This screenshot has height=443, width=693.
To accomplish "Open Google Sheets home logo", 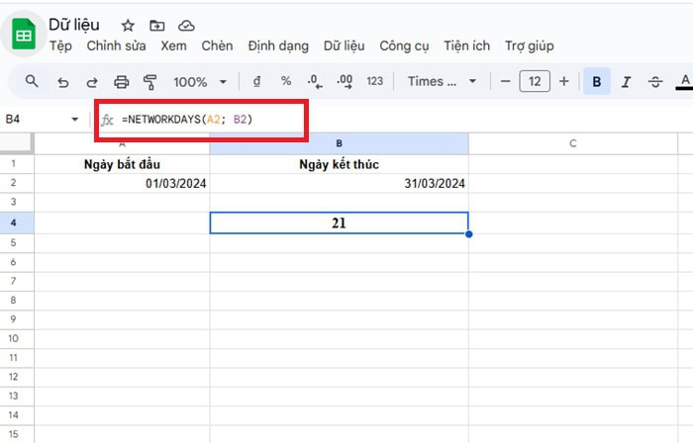I will [x=22, y=35].
